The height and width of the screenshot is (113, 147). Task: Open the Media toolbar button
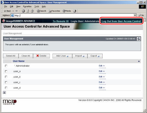[67, 11]
